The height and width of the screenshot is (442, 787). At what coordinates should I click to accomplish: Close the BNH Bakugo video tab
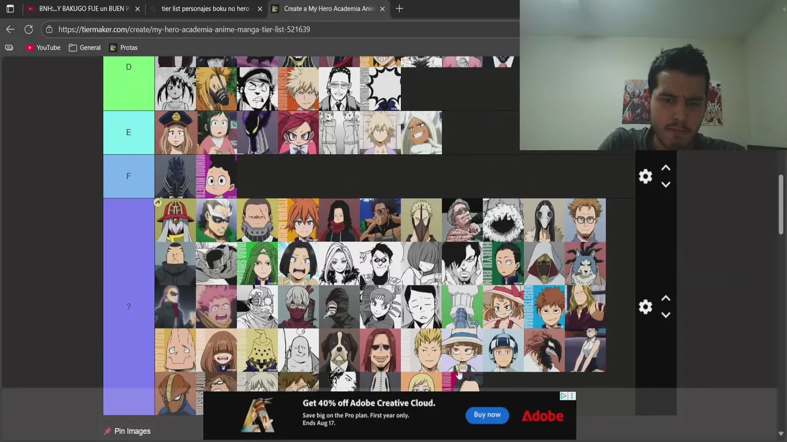click(137, 9)
